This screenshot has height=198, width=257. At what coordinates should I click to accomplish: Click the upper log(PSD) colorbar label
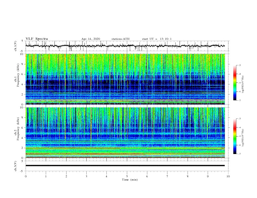pos(243,84)
